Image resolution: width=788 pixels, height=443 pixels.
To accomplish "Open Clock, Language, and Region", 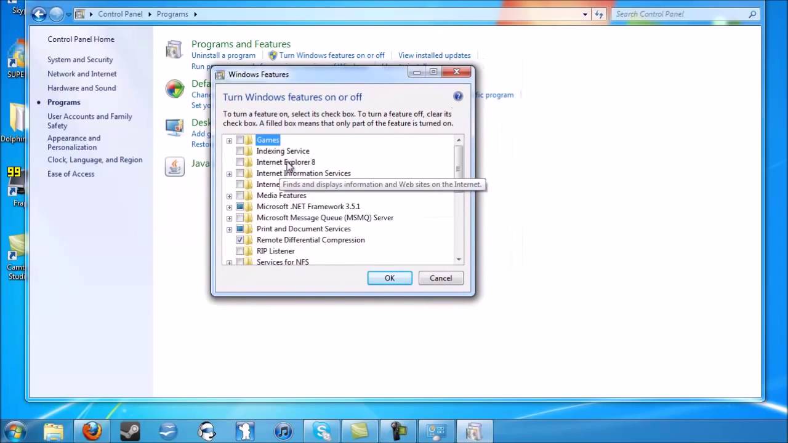I will pyautogui.click(x=95, y=160).
